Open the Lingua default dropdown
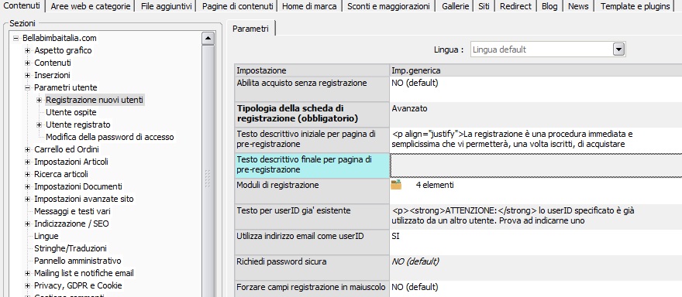This screenshot has height=297, width=682. tap(618, 49)
